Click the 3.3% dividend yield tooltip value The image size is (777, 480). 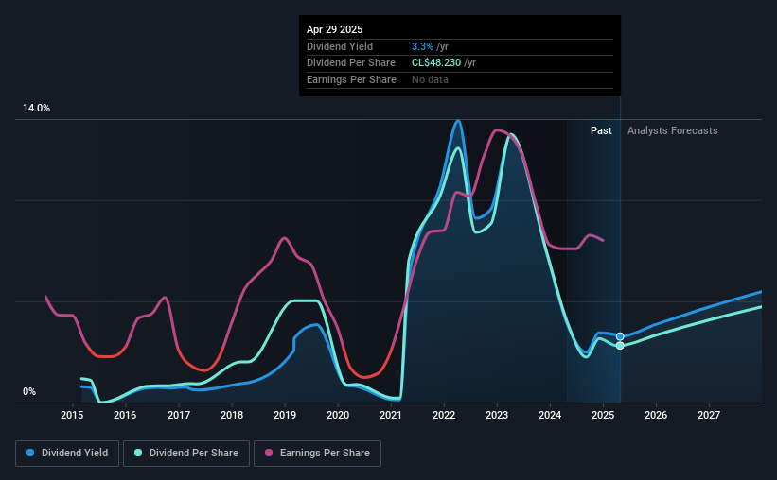click(x=422, y=46)
